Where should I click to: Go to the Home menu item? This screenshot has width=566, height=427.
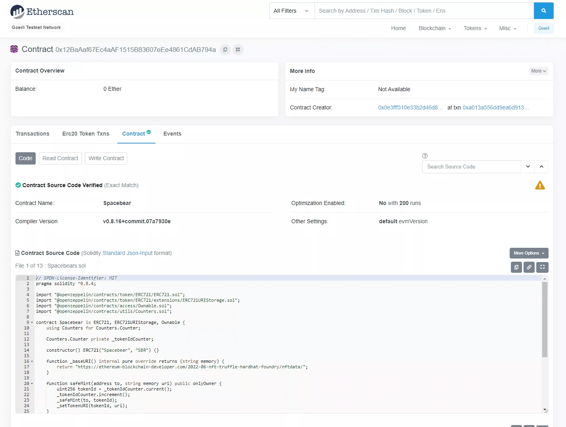pos(398,28)
